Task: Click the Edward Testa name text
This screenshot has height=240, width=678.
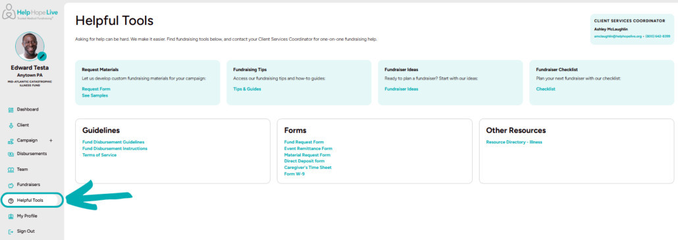Action: click(30, 68)
